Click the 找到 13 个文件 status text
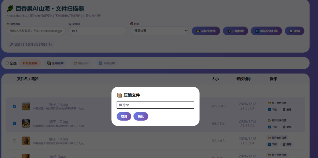Viewport: 318px width, 158px height. click(30, 44)
